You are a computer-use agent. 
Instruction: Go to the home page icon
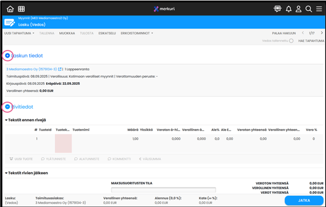pyautogui.click(x=10, y=9)
